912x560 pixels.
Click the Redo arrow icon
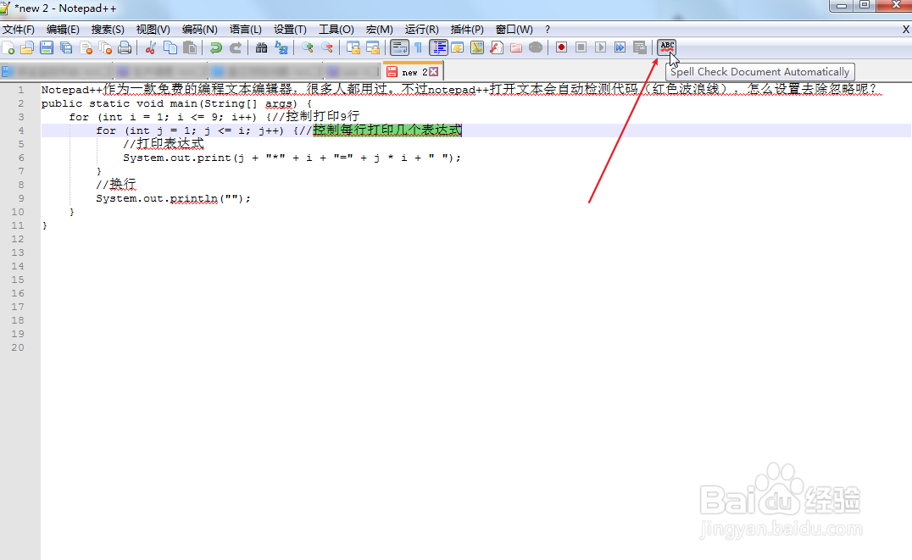point(235,47)
